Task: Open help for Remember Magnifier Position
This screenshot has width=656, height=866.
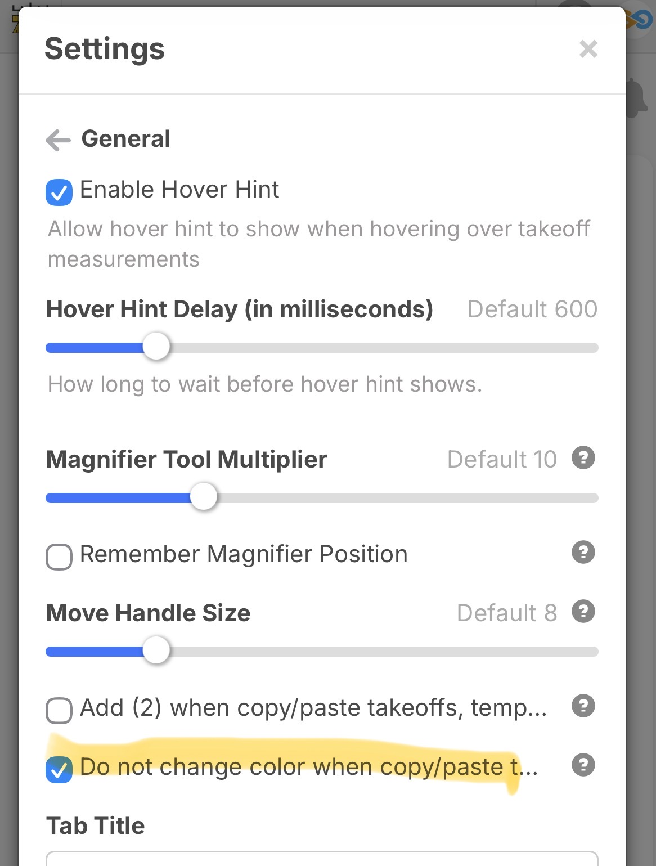Action: click(583, 553)
